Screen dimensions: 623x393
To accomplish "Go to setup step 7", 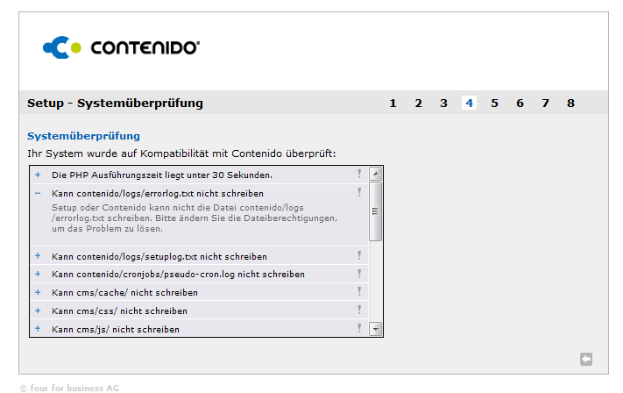I will [546, 103].
